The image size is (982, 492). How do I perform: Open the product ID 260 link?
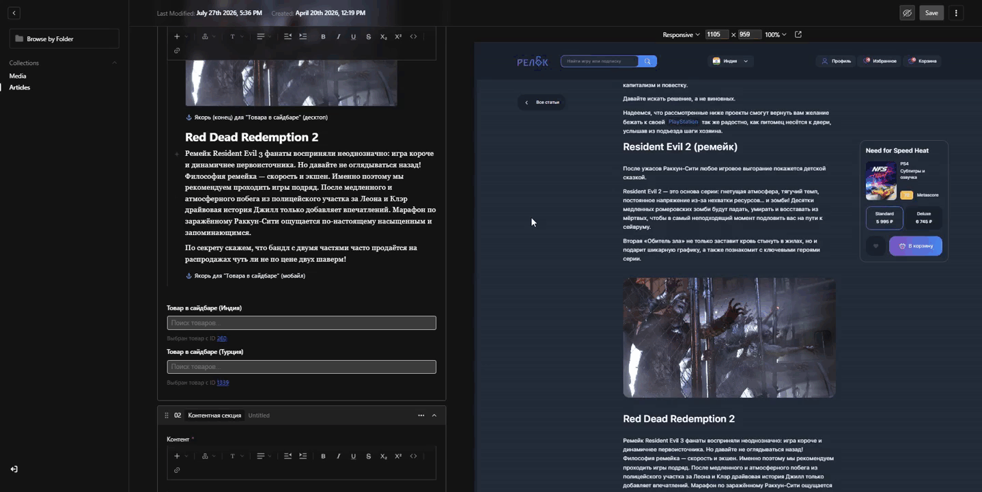click(221, 338)
